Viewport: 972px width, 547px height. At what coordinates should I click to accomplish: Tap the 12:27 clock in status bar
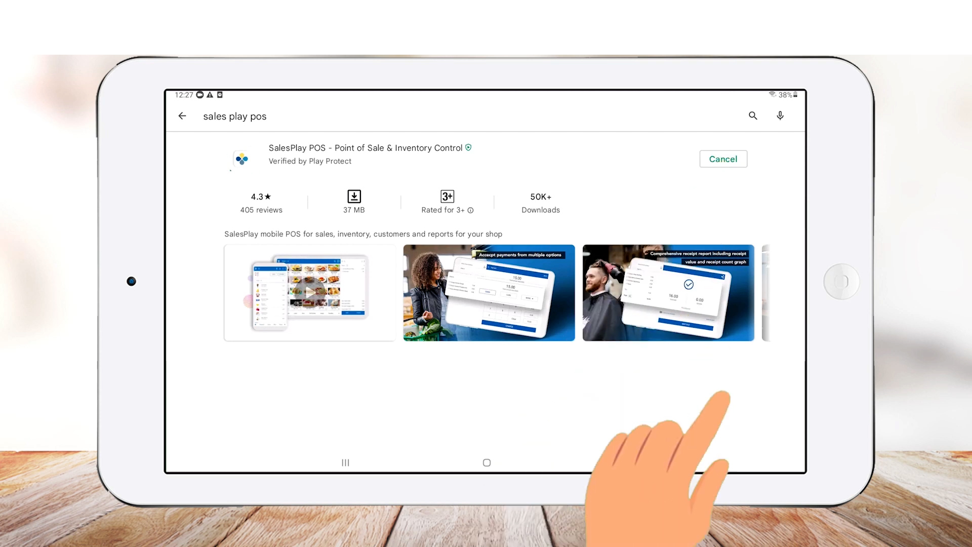[184, 95]
